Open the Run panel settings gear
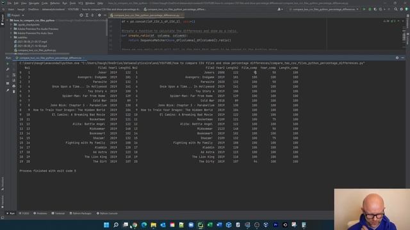The width and height of the screenshot is (410, 230). coord(397,58)
